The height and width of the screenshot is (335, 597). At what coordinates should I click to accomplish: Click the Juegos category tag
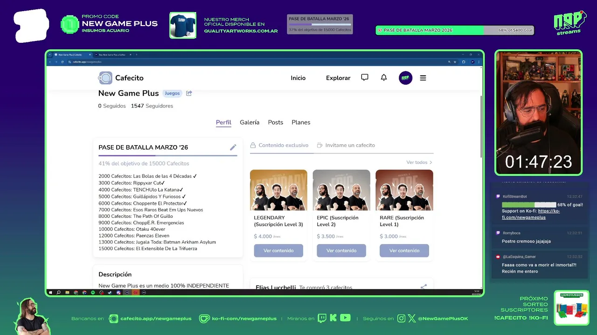[x=172, y=93]
